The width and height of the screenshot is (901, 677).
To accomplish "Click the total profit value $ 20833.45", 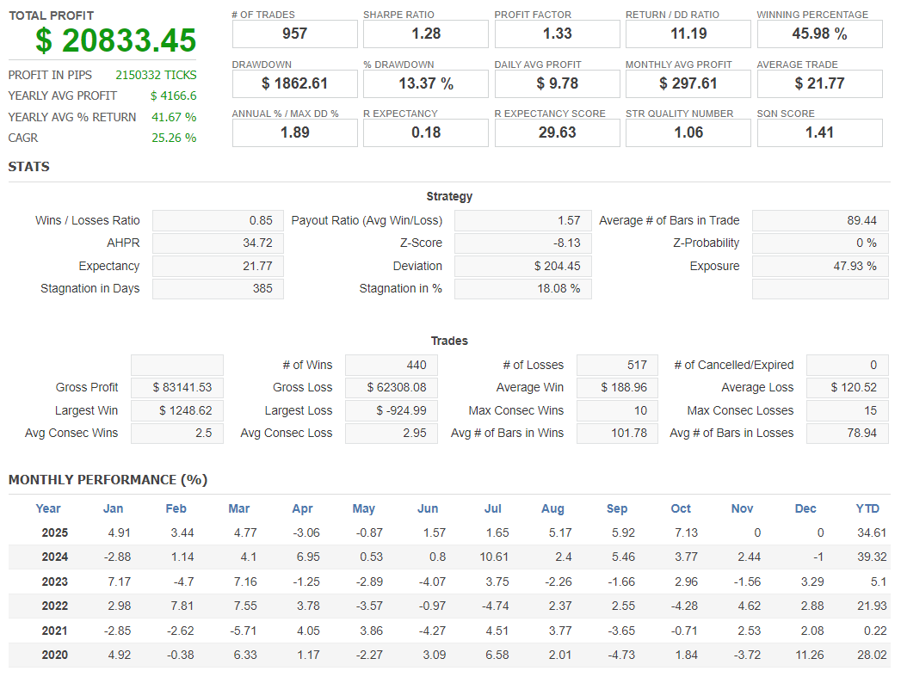I will tap(115, 40).
